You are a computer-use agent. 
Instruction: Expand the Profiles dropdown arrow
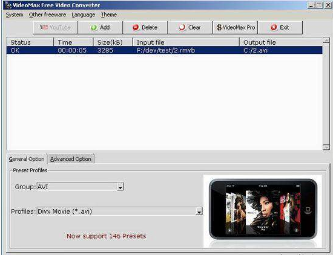point(199,211)
